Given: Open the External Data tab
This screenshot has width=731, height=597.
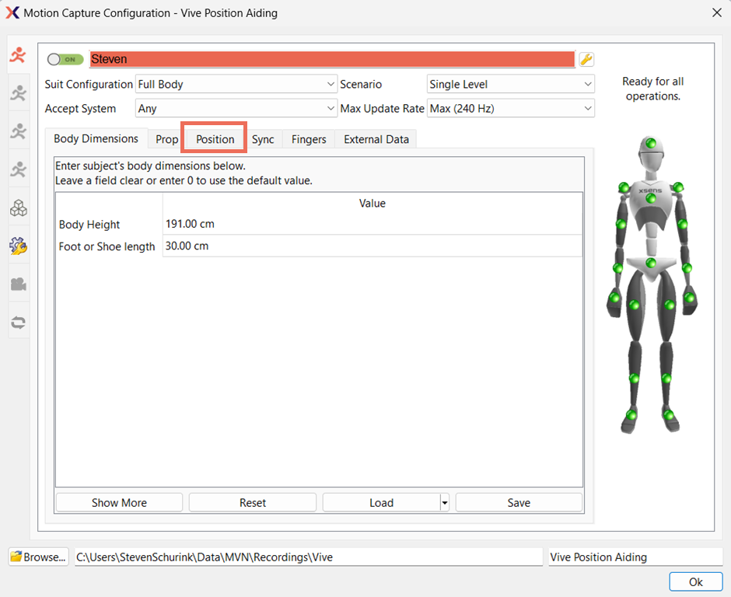Looking at the screenshot, I should click(376, 139).
